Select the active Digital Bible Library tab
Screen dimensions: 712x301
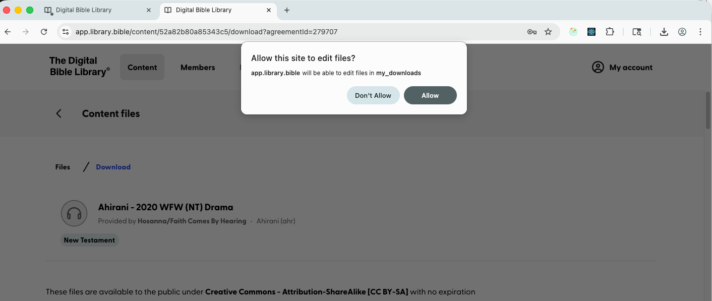pyautogui.click(x=218, y=10)
